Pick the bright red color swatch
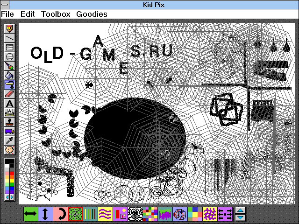This screenshot has width=299, height=224. tap(12, 173)
